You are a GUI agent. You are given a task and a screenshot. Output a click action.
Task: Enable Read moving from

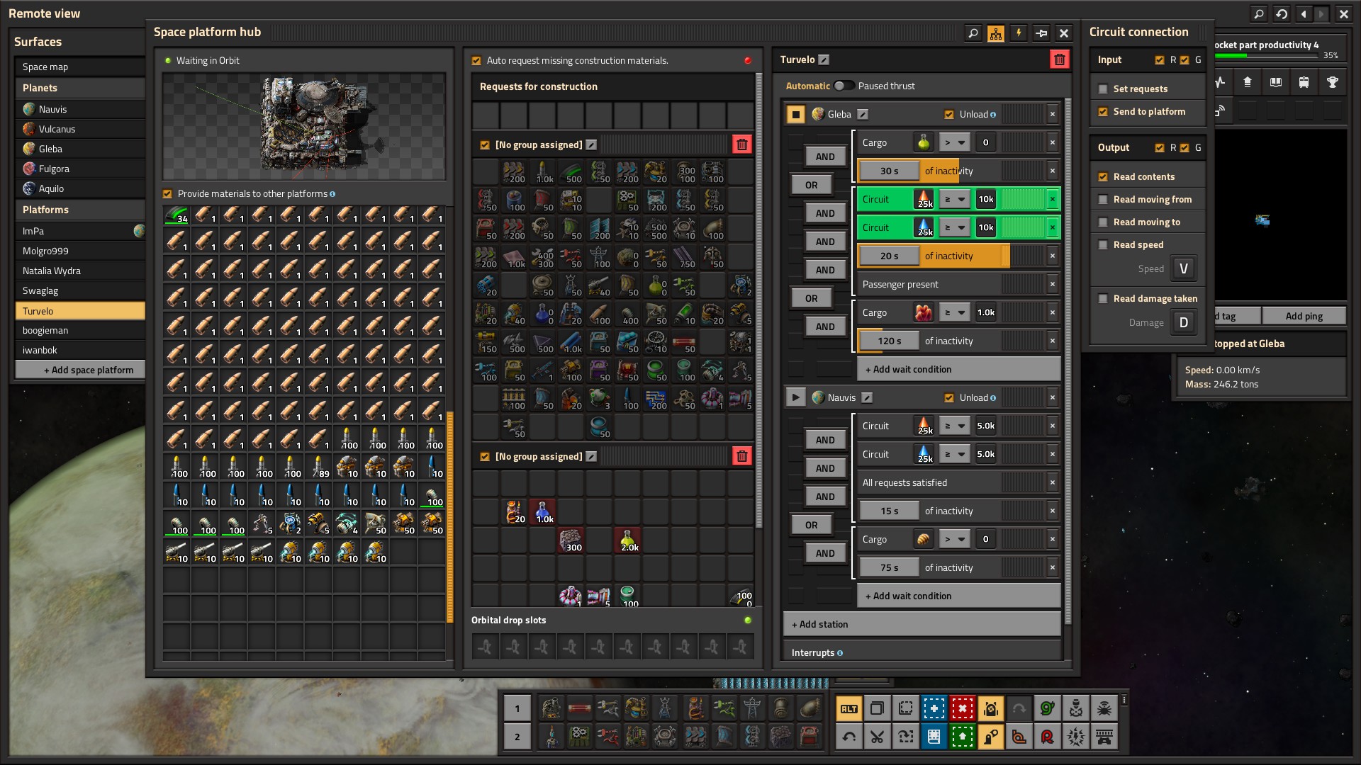1103,200
